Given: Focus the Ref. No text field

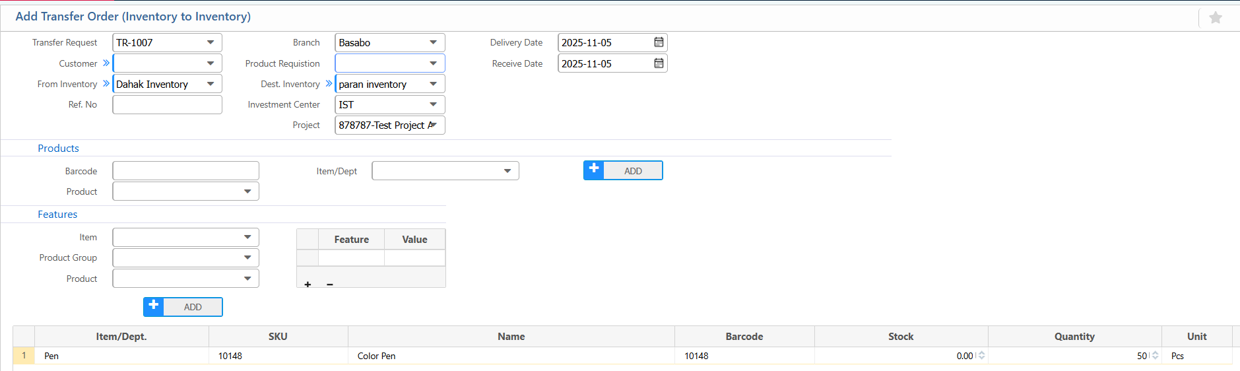Looking at the screenshot, I should (x=167, y=104).
